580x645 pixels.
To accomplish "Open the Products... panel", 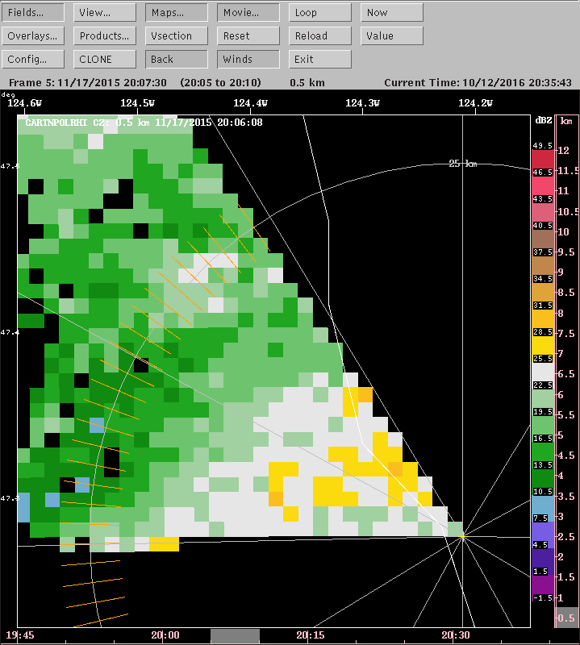I will tap(105, 36).
